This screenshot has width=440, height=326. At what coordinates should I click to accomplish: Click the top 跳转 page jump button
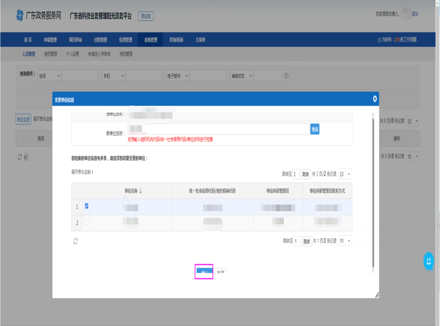point(306,174)
